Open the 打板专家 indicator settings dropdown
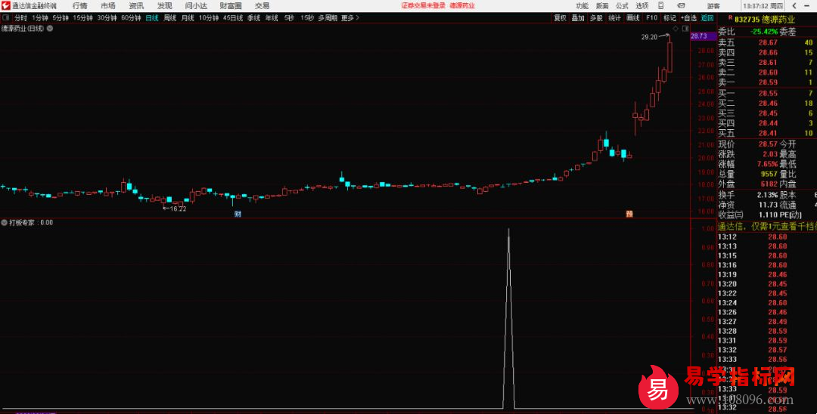 coord(5,222)
